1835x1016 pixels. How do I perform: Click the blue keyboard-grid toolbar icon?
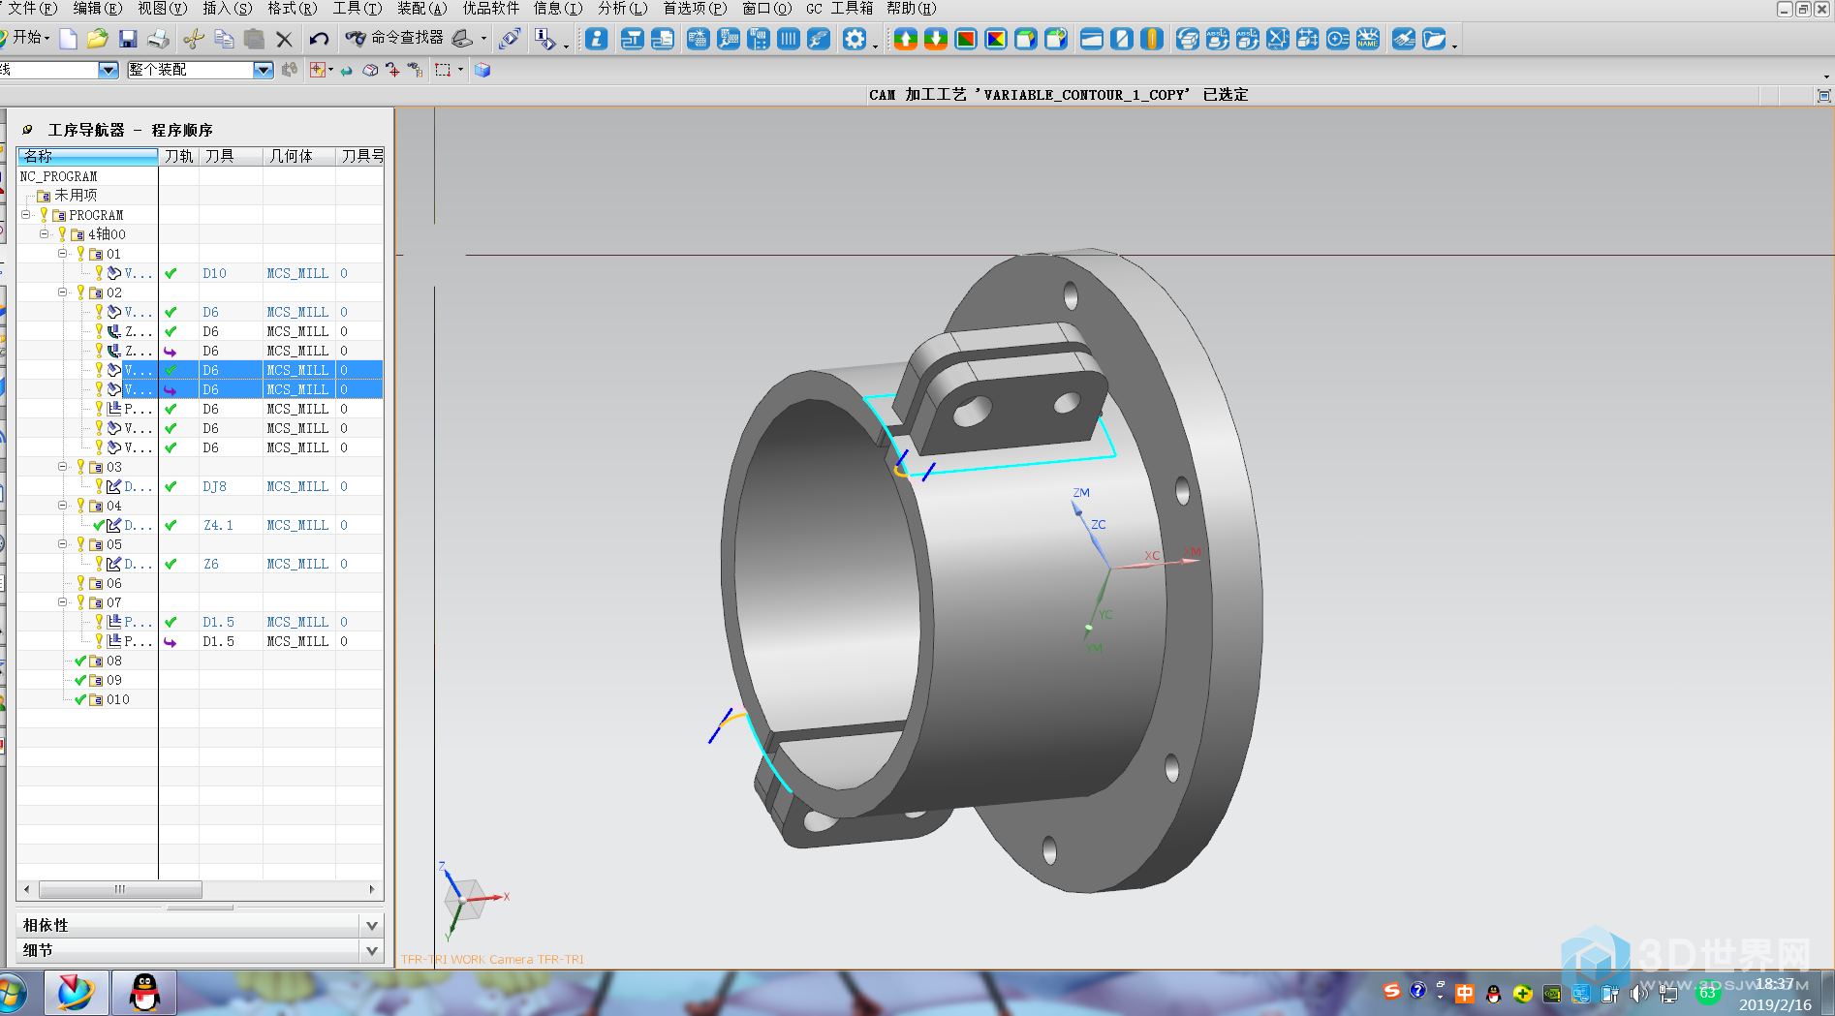click(698, 39)
